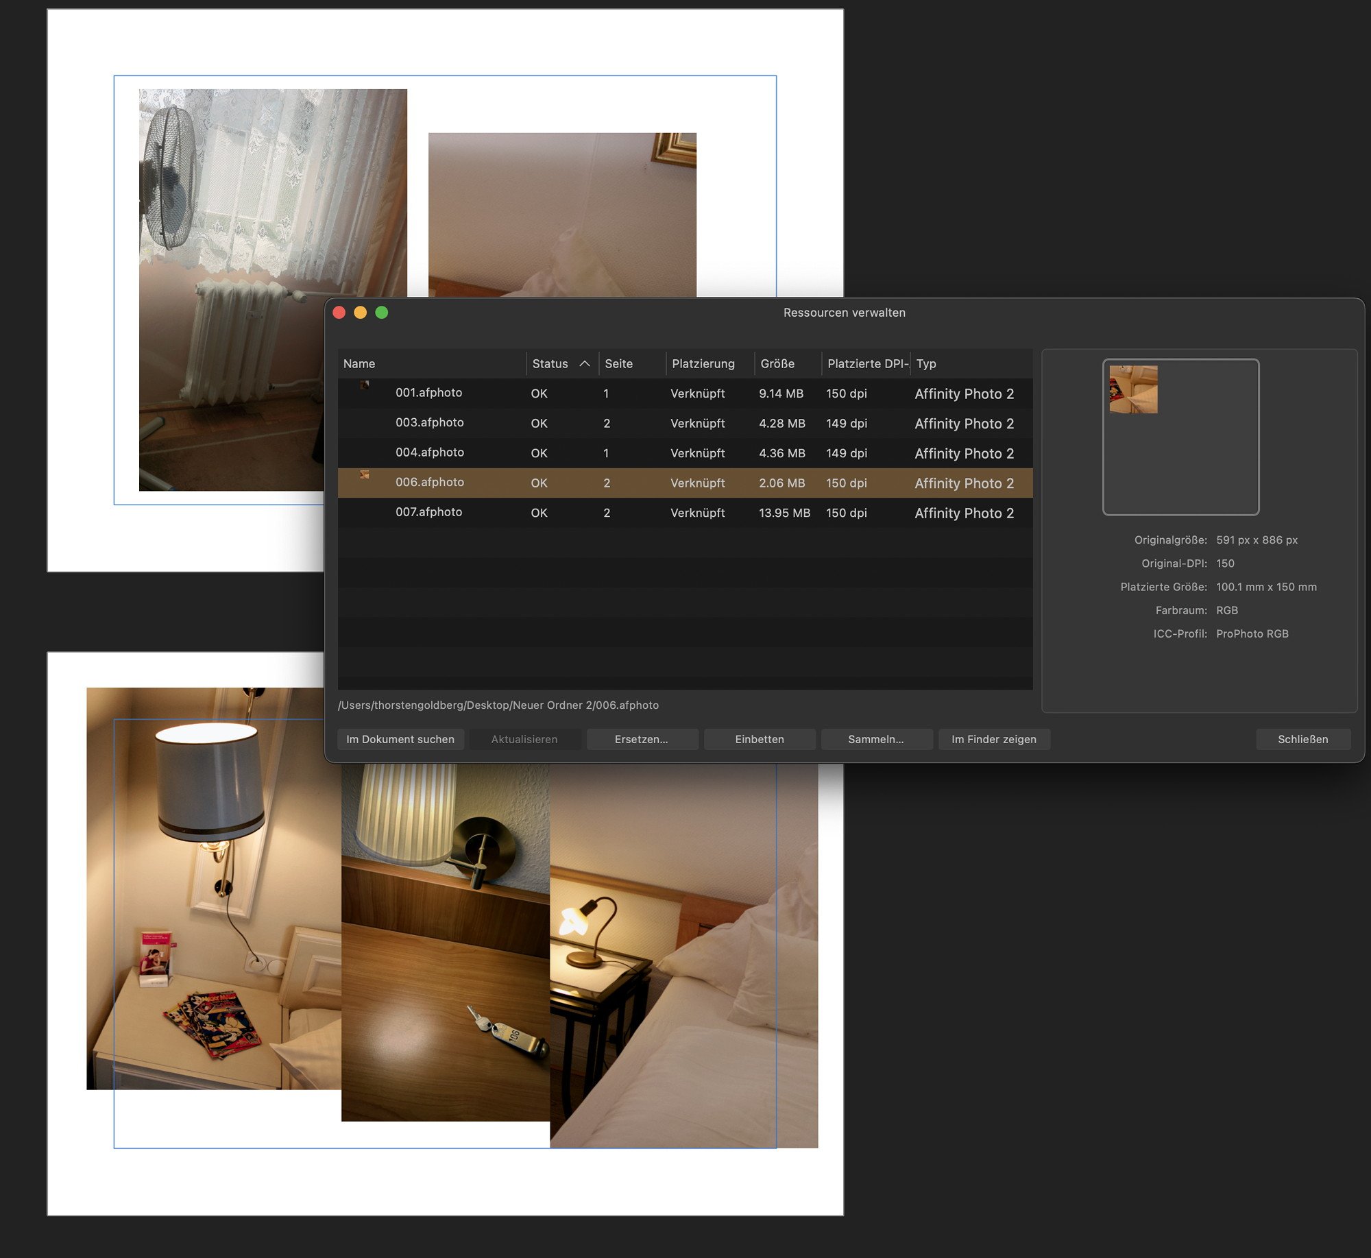This screenshot has width=1371, height=1258.
Task: Select the room key on desk photo
Action: (x=446, y=943)
